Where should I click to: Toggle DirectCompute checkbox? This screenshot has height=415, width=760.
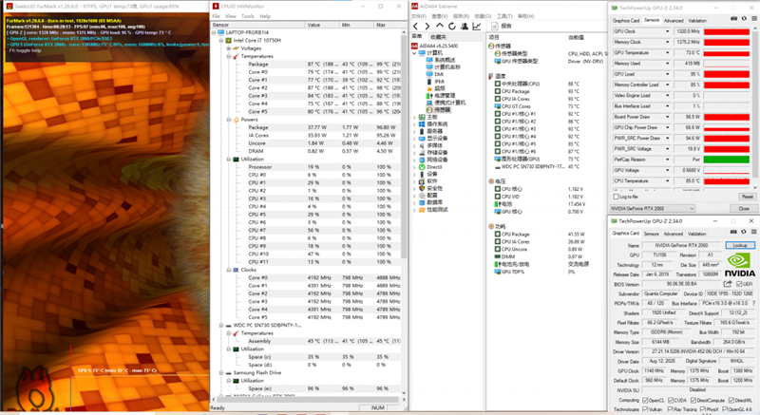693,401
